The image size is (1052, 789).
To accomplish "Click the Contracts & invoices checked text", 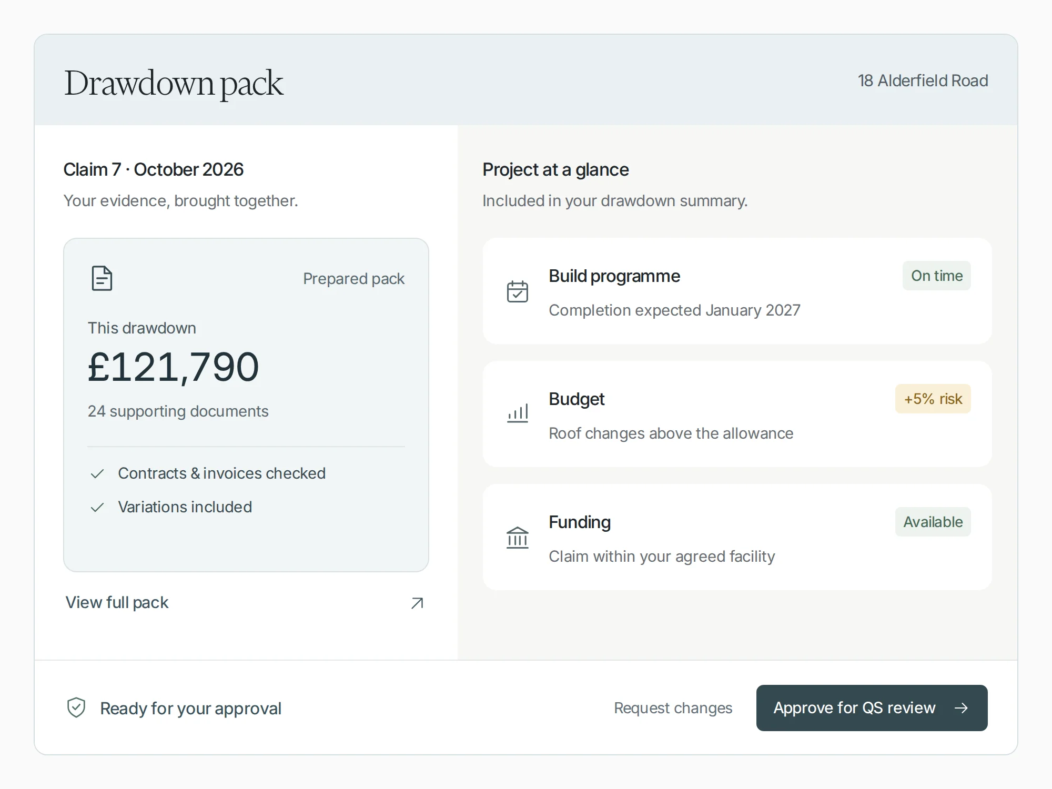I will point(221,473).
